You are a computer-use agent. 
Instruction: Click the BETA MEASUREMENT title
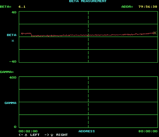[88, 1]
